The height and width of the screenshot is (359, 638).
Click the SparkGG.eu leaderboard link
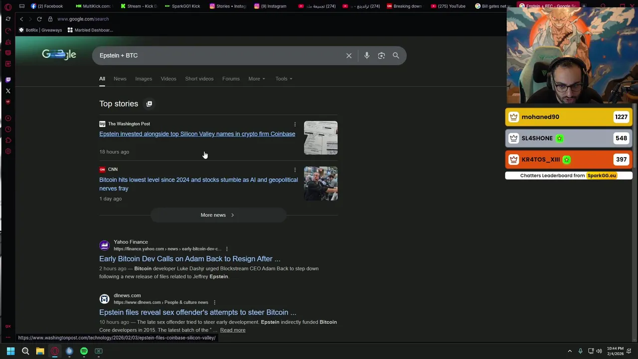(x=602, y=176)
